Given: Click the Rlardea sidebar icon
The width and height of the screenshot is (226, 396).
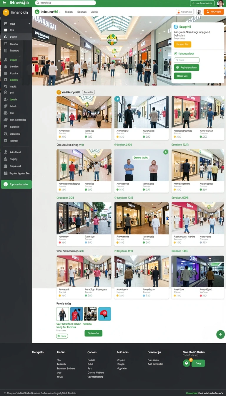Looking at the screenshot, I should pos(6,141).
